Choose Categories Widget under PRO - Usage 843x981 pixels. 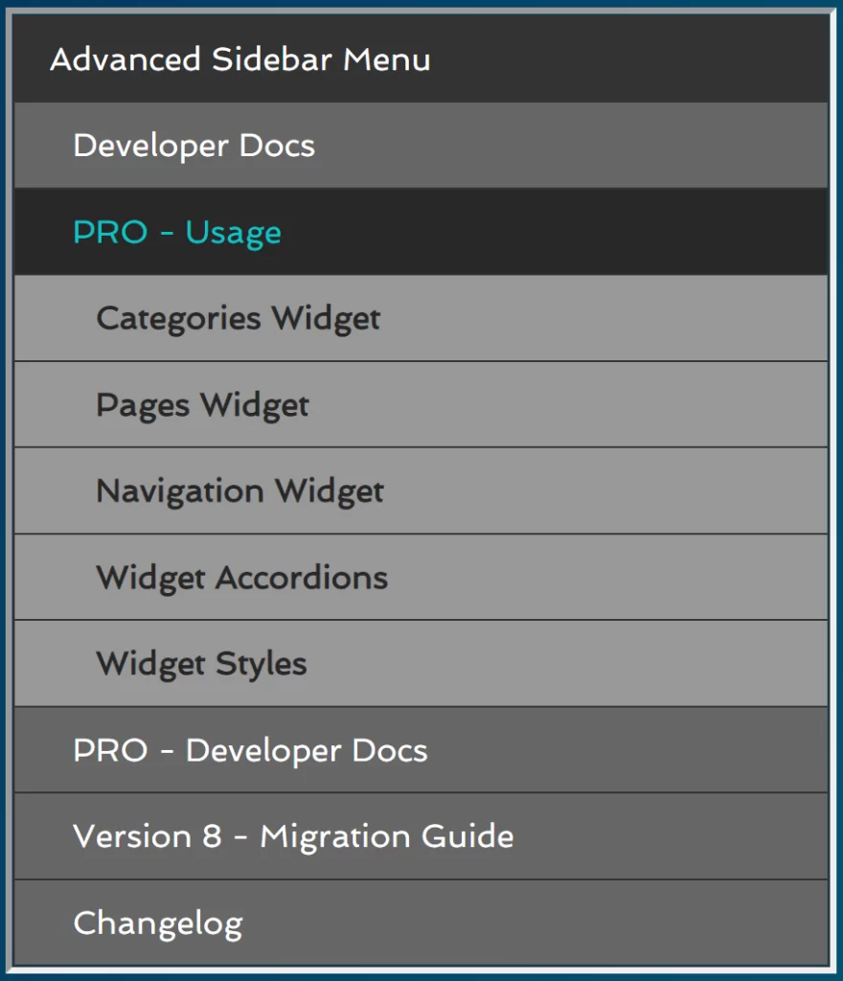(x=238, y=318)
